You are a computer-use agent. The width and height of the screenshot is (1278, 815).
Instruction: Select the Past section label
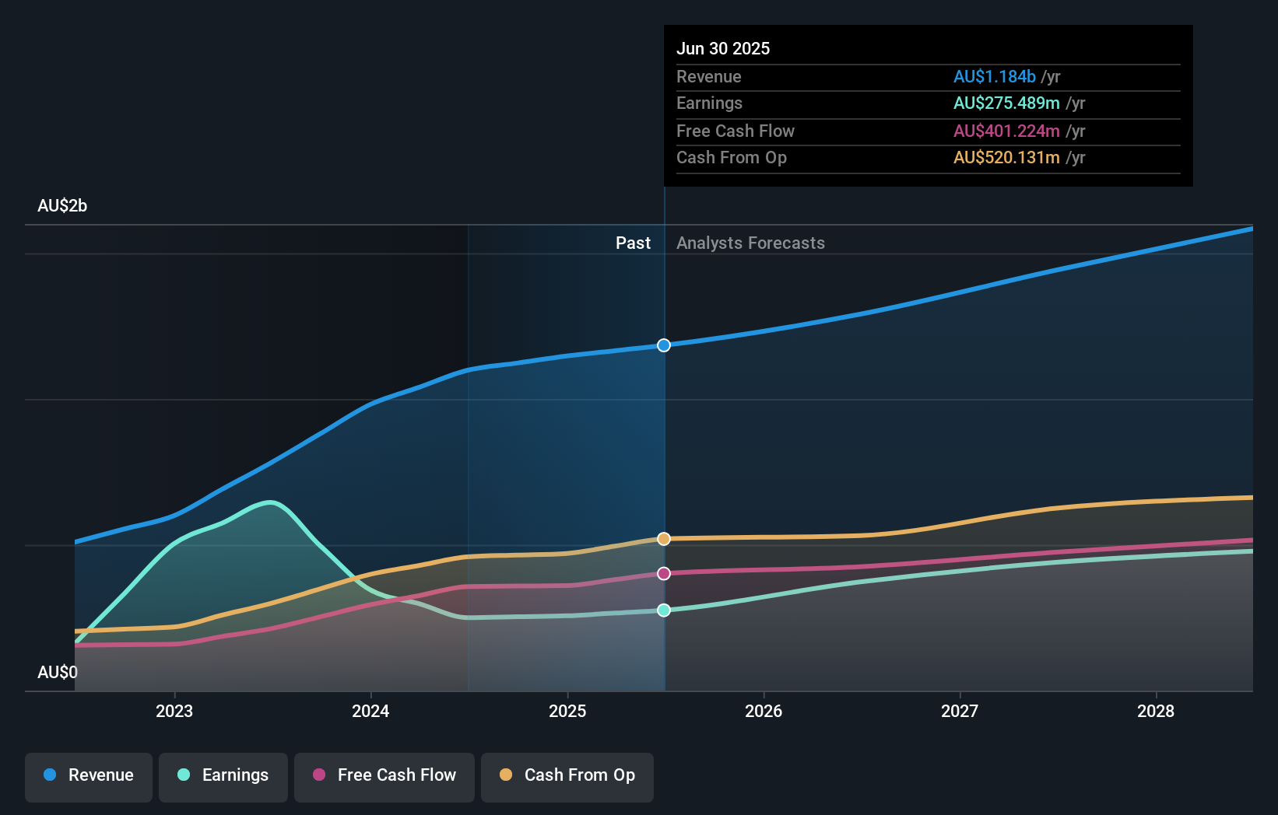(632, 243)
